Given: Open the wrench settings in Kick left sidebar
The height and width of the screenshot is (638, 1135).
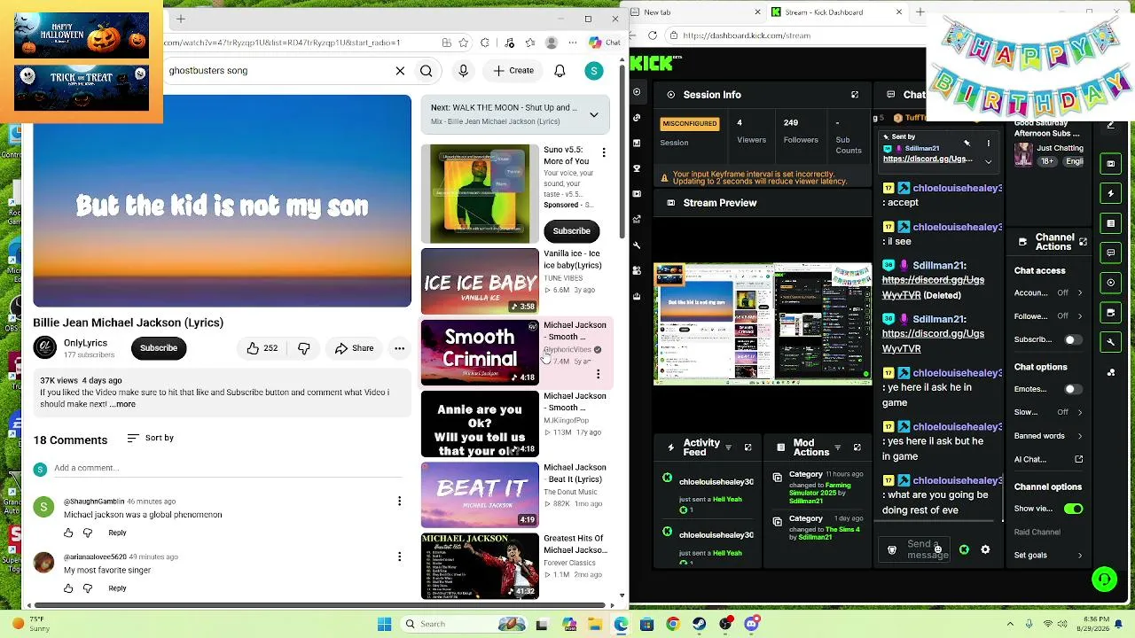Looking at the screenshot, I should pyautogui.click(x=637, y=245).
